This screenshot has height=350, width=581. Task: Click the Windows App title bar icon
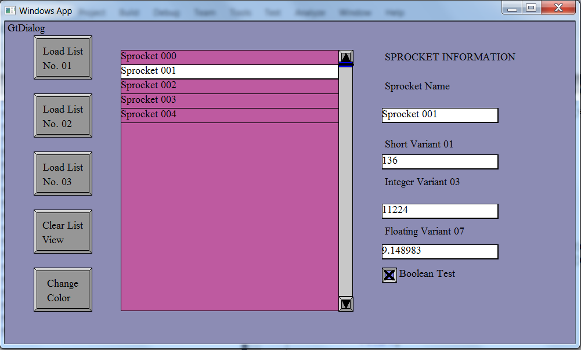10,10
